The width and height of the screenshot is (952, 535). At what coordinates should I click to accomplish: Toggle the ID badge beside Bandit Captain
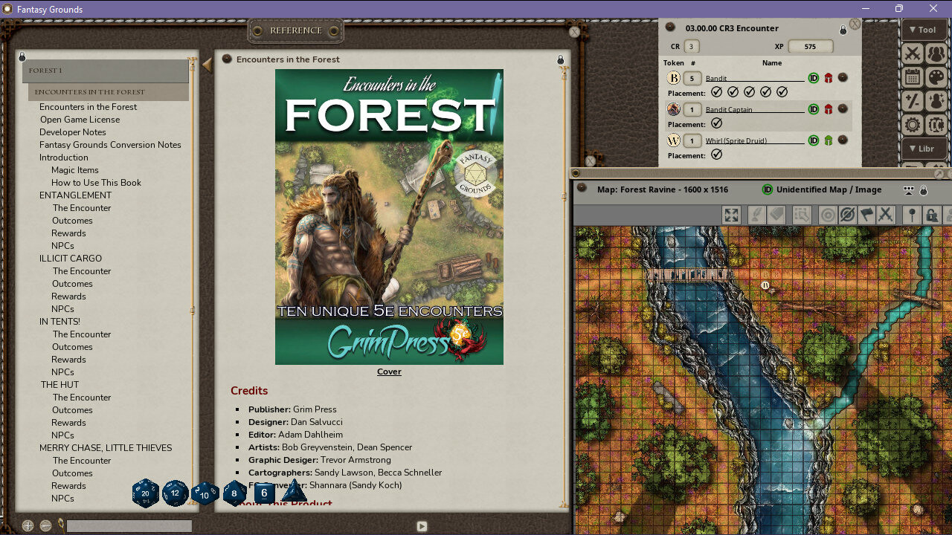(x=813, y=108)
